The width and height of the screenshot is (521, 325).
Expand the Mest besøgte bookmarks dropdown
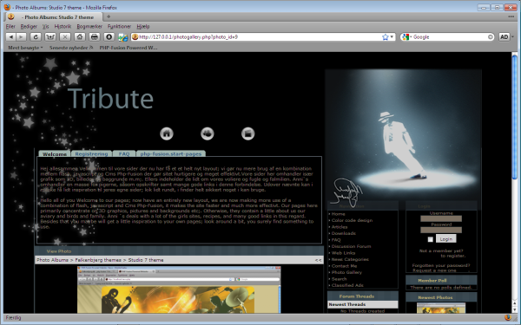25,48
